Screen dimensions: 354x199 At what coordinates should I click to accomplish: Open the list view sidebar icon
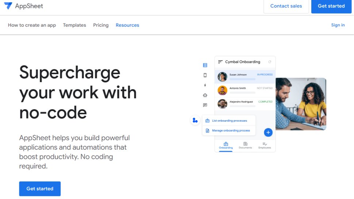pyautogui.click(x=205, y=65)
